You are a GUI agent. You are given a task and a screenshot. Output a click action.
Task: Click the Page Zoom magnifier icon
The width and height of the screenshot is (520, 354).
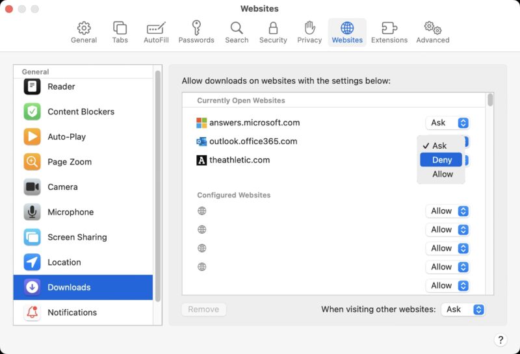coord(32,162)
